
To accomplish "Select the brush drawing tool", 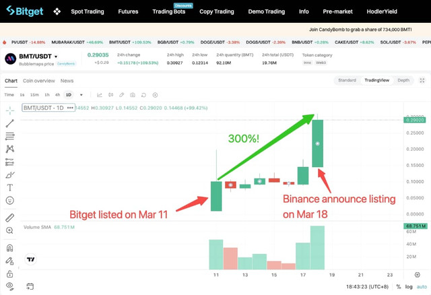I will [x=10, y=175].
